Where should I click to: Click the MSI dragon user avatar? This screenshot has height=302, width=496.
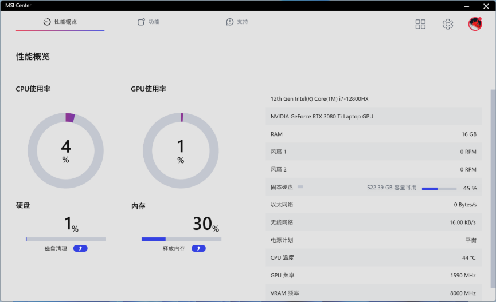coord(475,24)
